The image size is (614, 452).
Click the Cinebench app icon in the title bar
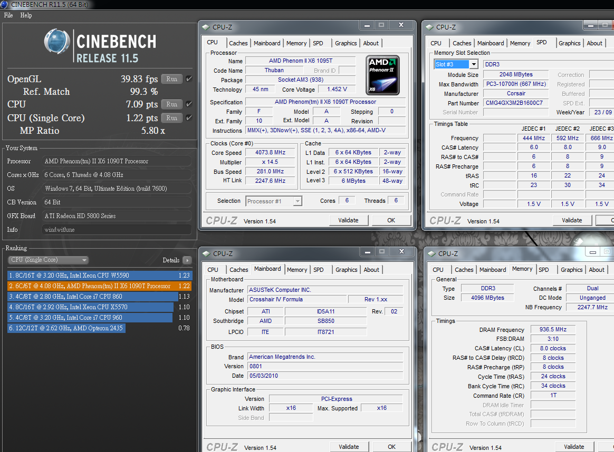click(4, 4)
